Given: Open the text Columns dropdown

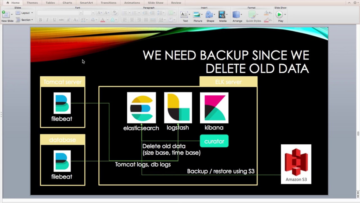Looking at the screenshot, I should [172, 13].
